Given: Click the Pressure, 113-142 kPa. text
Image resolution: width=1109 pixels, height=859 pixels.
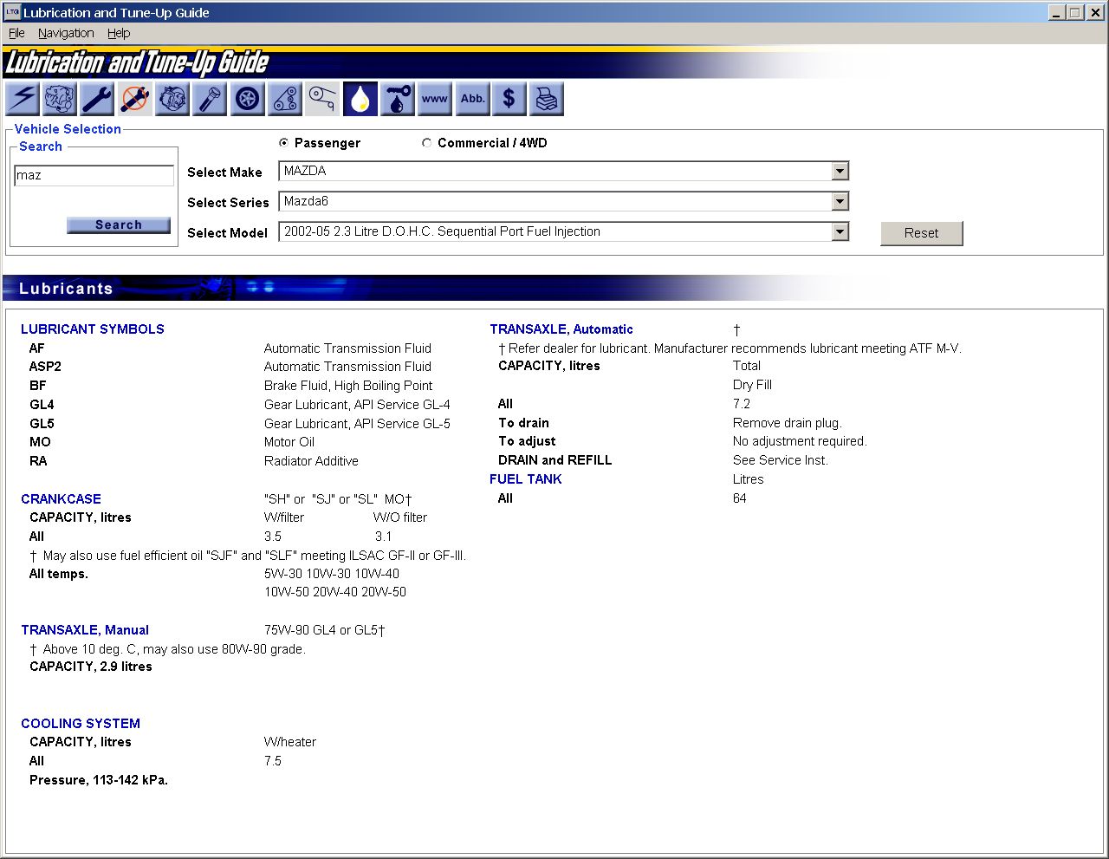Looking at the screenshot, I should [99, 780].
